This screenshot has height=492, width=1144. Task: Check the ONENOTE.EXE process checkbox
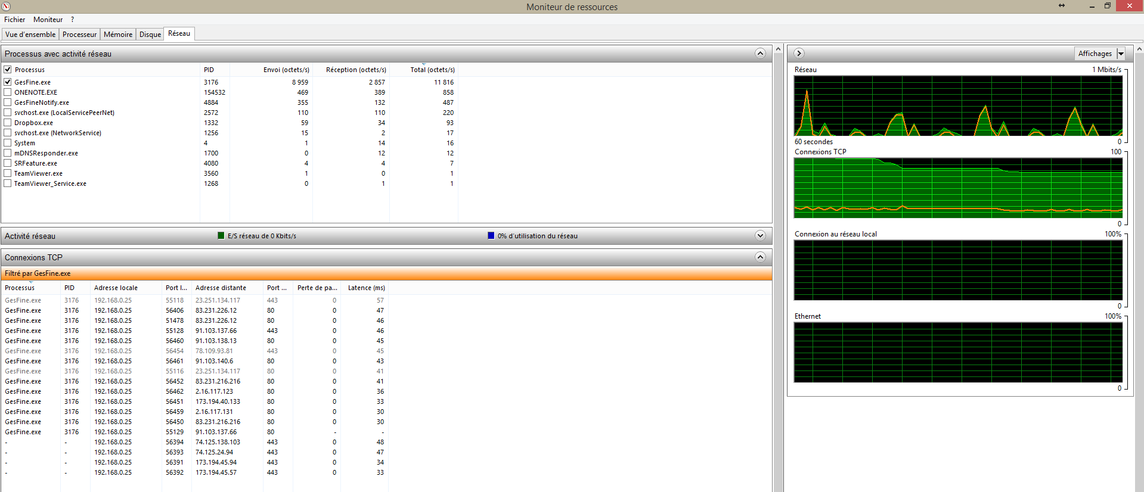point(8,92)
